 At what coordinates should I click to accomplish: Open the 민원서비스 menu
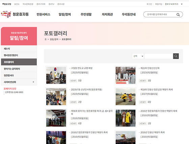coord(44,15)
